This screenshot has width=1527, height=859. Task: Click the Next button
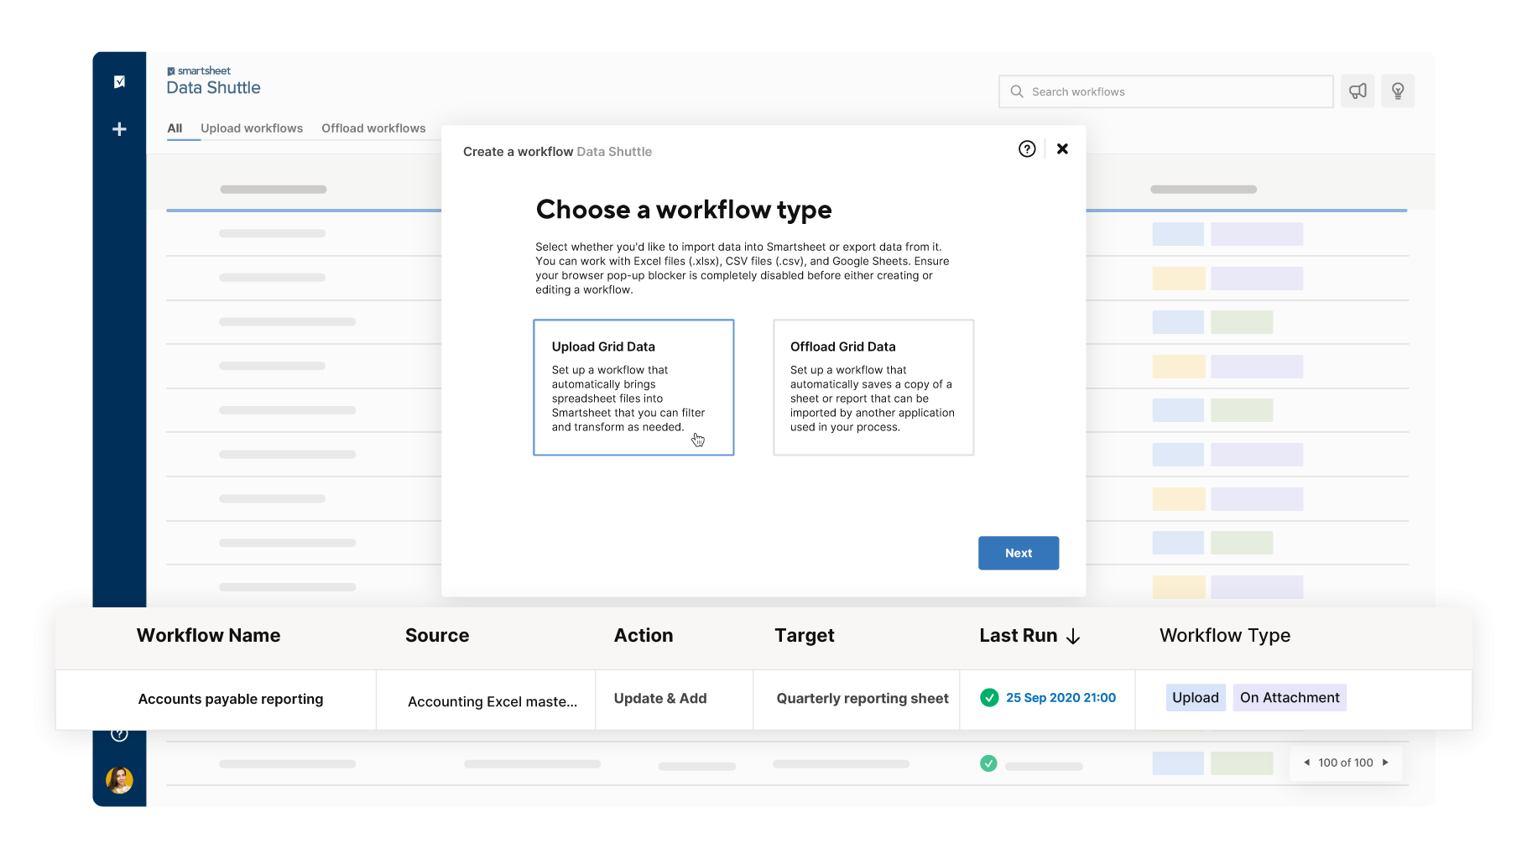pos(1018,553)
